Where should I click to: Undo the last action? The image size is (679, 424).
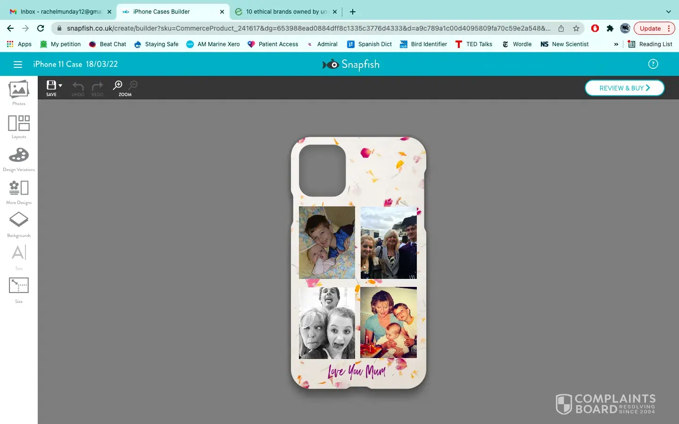[78, 88]
